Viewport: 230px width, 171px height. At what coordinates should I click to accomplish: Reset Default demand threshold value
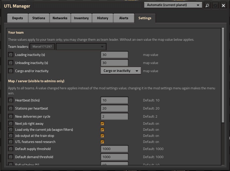click(11, 157)
